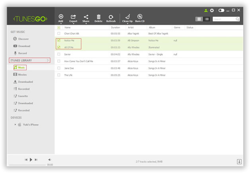The width and height of the screenshot is (250, 173).
Task: Open Discover in Get Music
Action: (x=21, y=39)
